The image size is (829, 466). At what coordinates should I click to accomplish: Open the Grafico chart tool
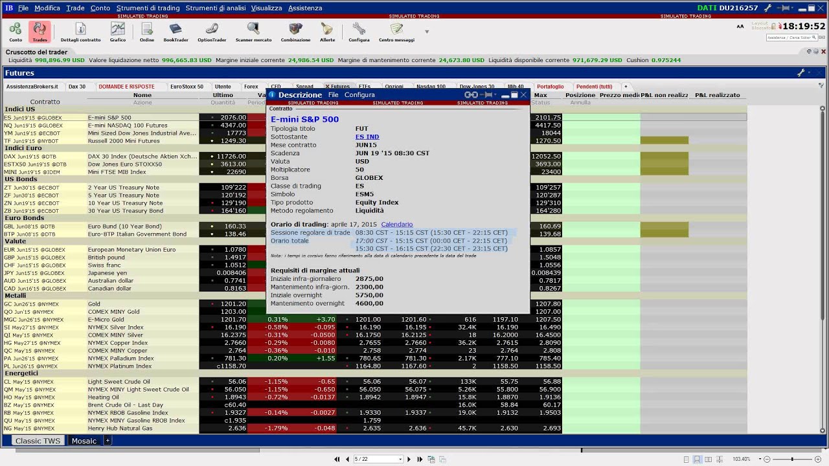[x=118, y=32]
